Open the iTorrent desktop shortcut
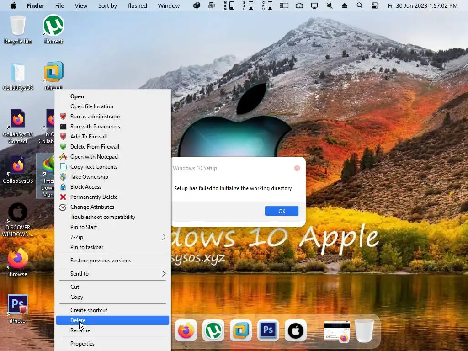Screen dimensions: 468x351 53,30
